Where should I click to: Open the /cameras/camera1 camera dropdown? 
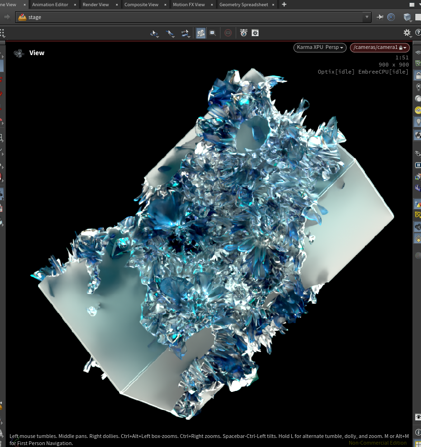[x=379, y=48]
